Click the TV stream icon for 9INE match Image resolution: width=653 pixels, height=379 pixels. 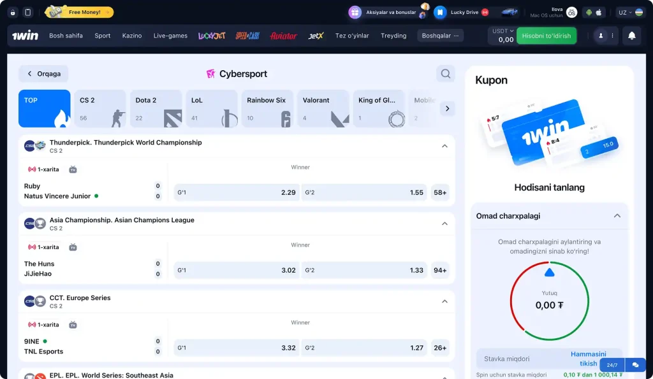coord(73,324)
